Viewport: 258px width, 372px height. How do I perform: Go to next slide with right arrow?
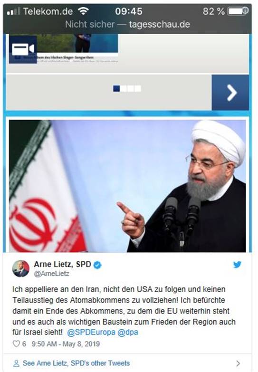point(230,93)
